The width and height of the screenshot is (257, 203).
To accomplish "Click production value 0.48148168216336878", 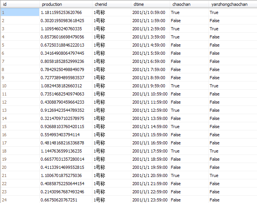I will (x=62, y=143).
